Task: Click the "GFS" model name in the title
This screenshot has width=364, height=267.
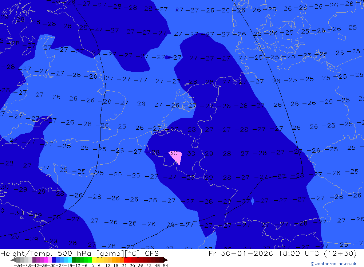Action: point(152,253)
